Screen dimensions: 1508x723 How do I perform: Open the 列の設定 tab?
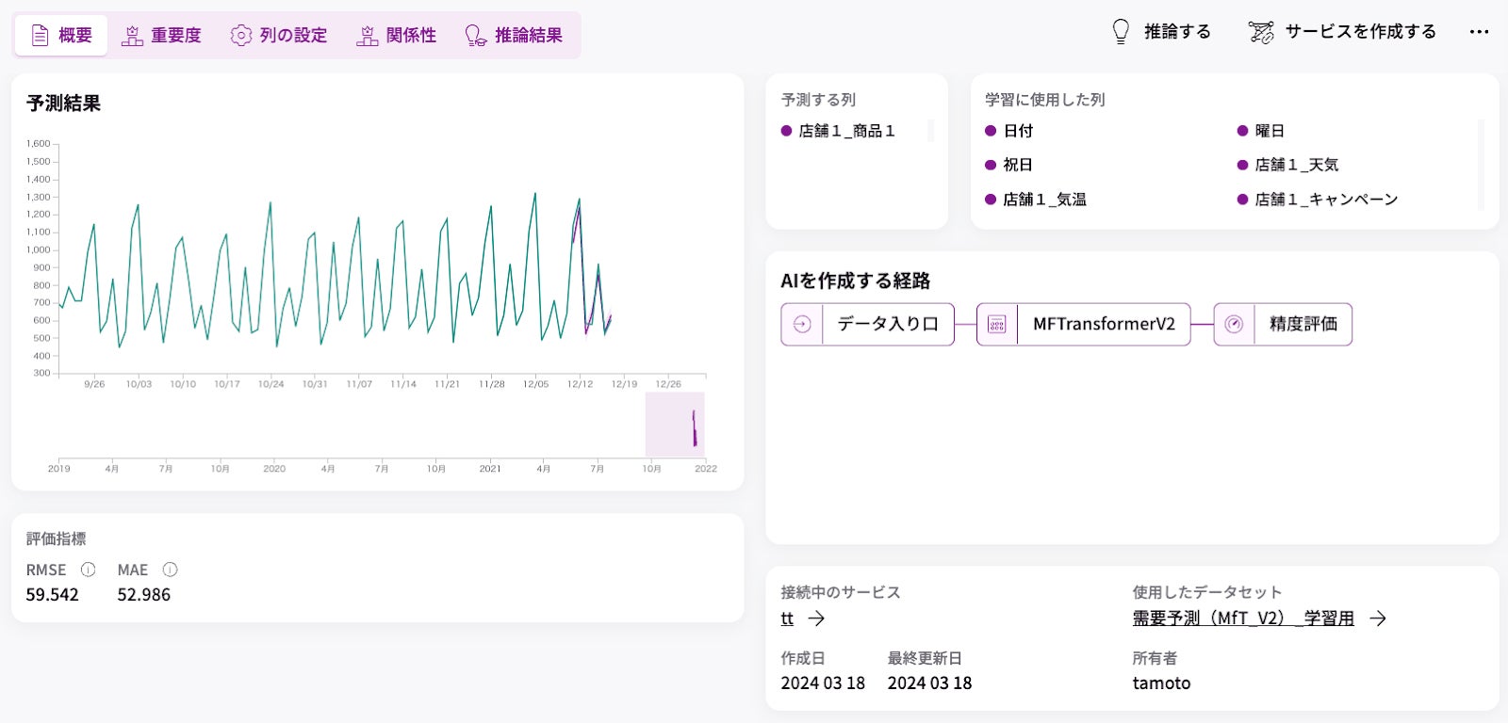pos(279,36)
